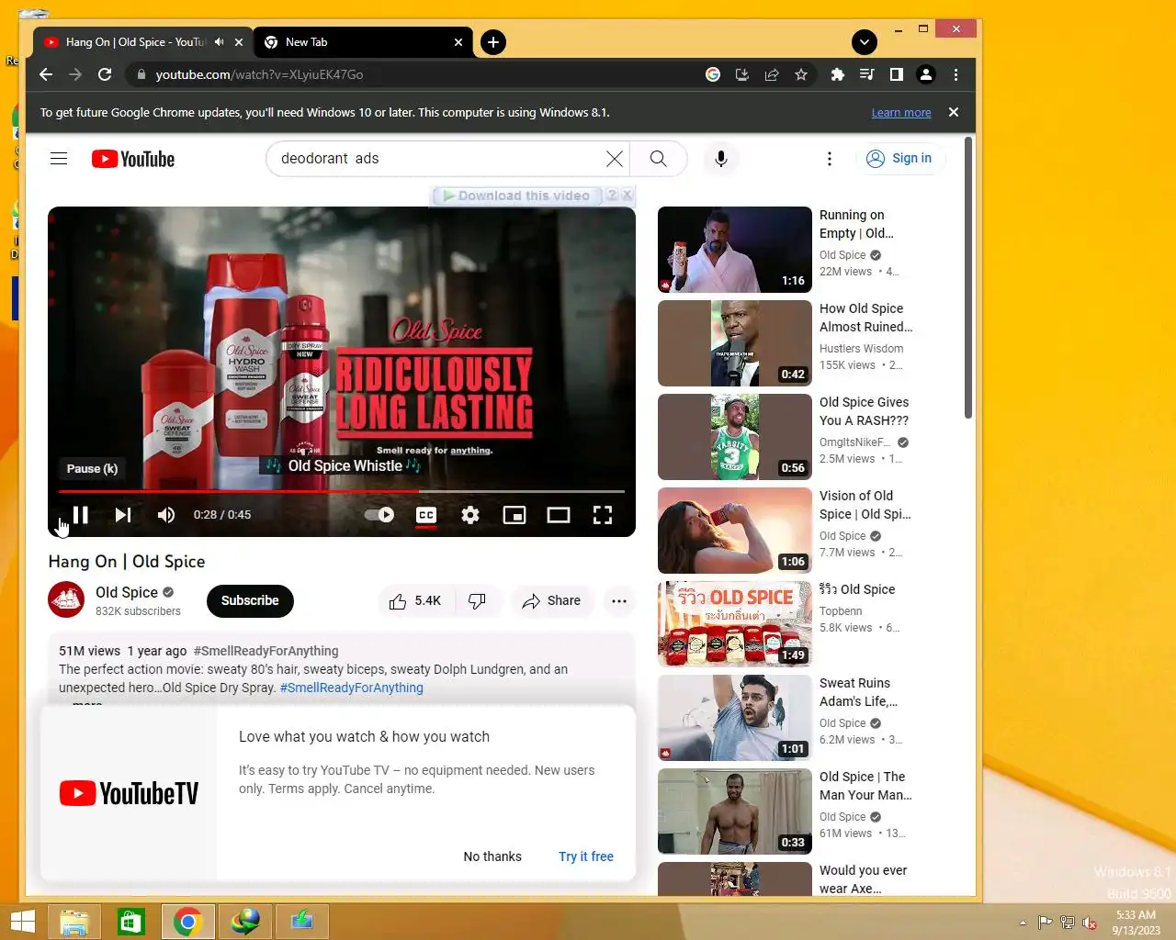Toggle closed captions CC button

(x=426, y=515)
